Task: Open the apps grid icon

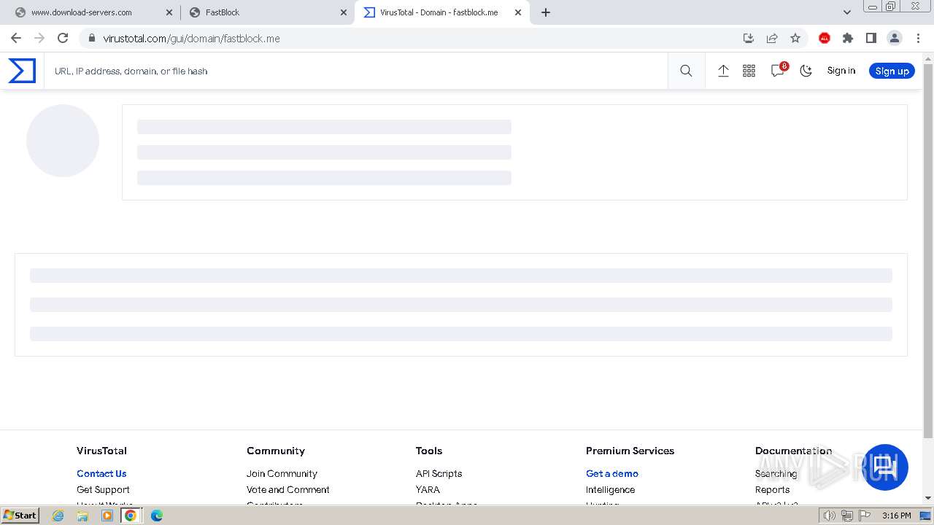Action: (x=749, y=71)
